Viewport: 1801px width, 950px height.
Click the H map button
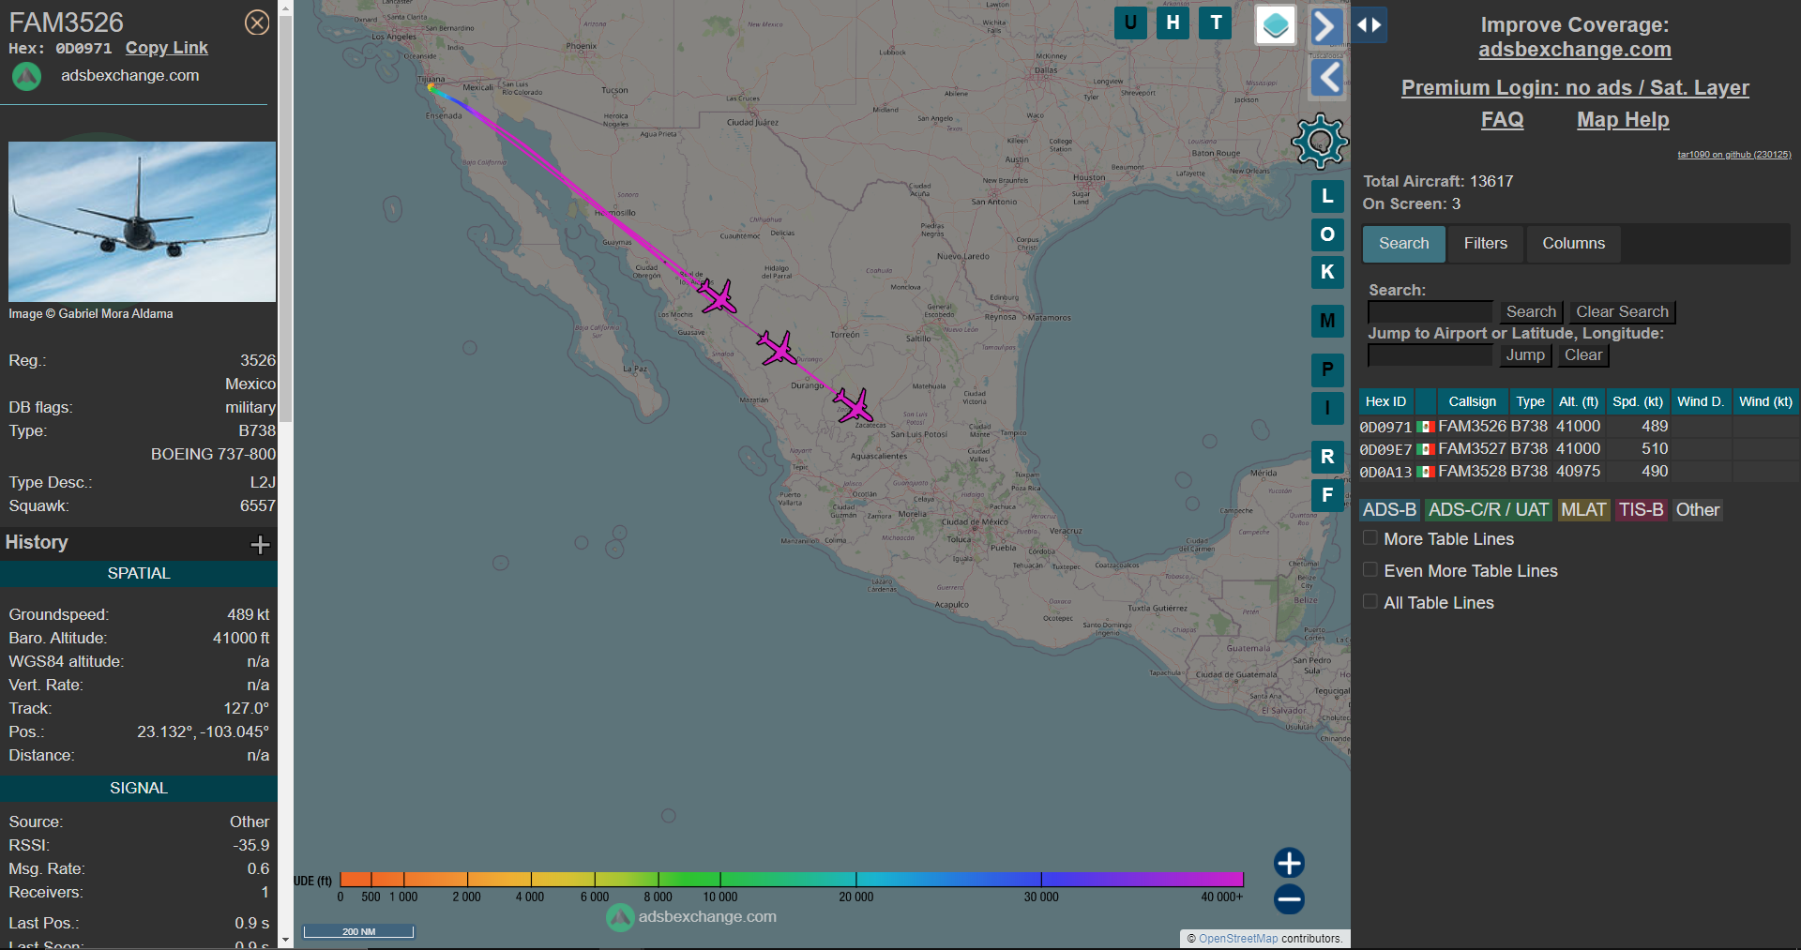coord(1173,23)
